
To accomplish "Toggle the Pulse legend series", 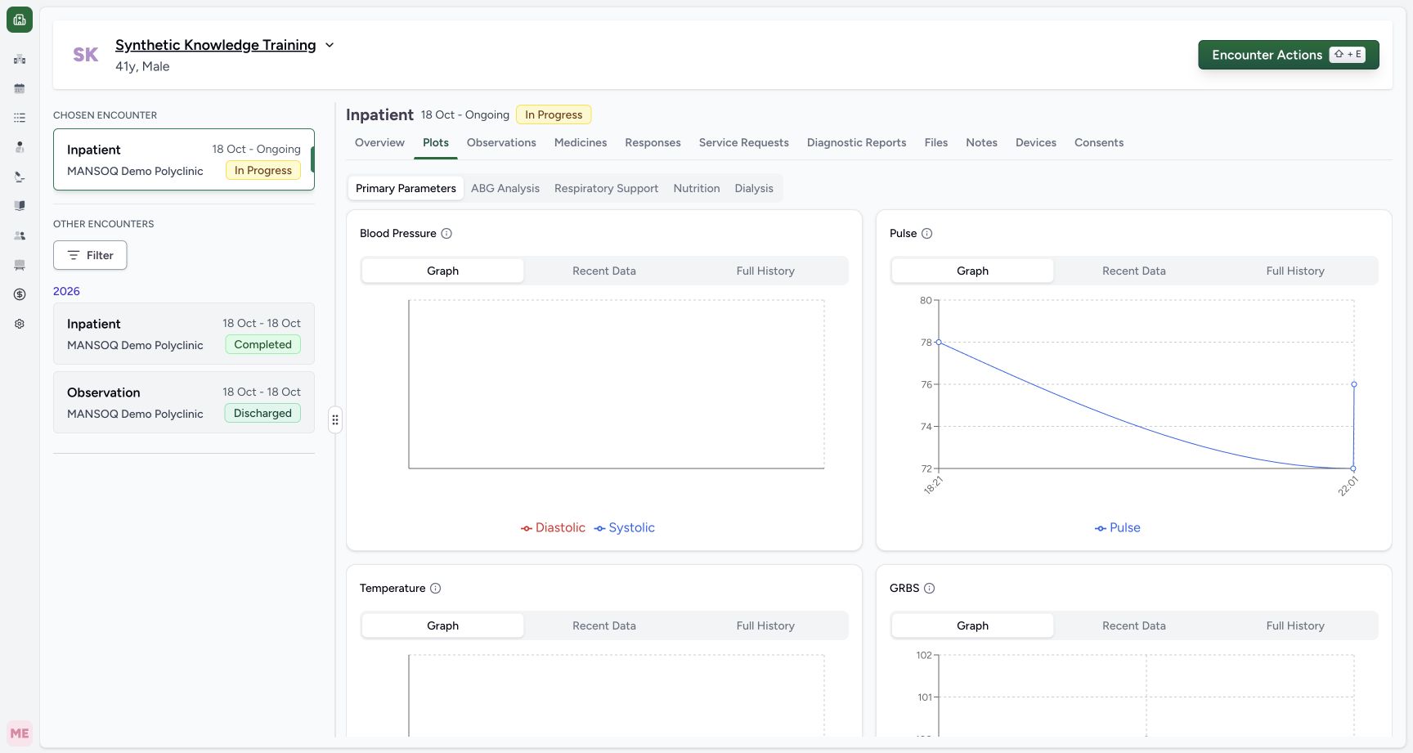I will pos(1117,528).
